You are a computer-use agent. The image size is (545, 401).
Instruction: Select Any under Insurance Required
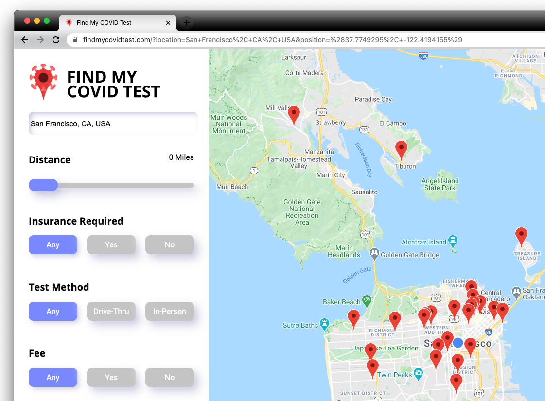pyautogui.click(x=53, y=244)
